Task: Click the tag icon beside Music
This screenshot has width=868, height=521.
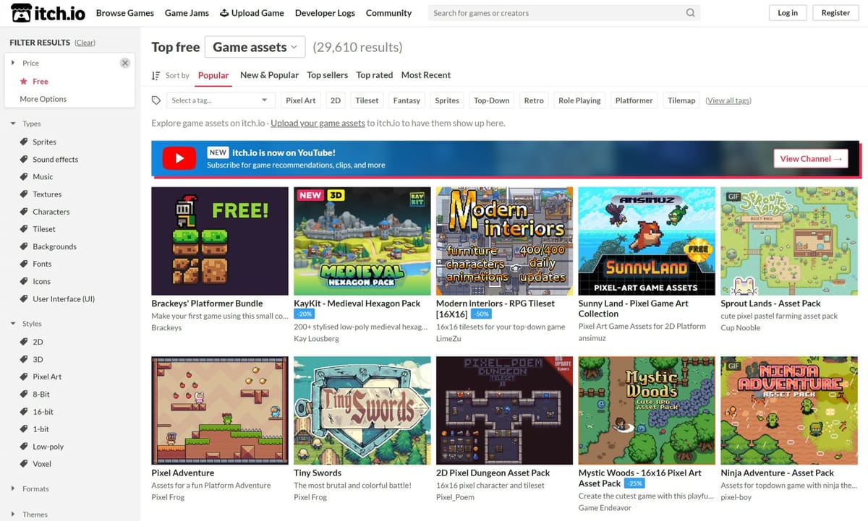Action: pos(24,176)
